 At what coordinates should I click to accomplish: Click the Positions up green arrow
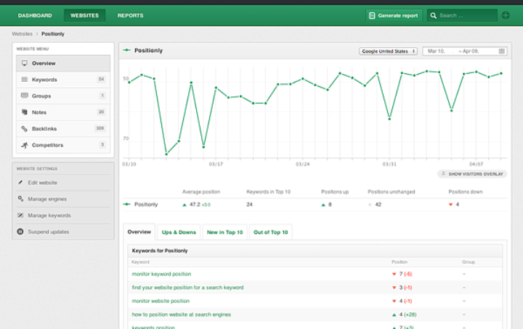tap(323, 205)
